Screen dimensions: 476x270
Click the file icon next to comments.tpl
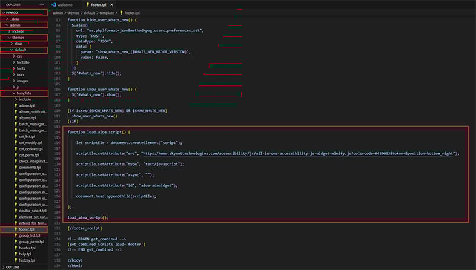(16, 167)
